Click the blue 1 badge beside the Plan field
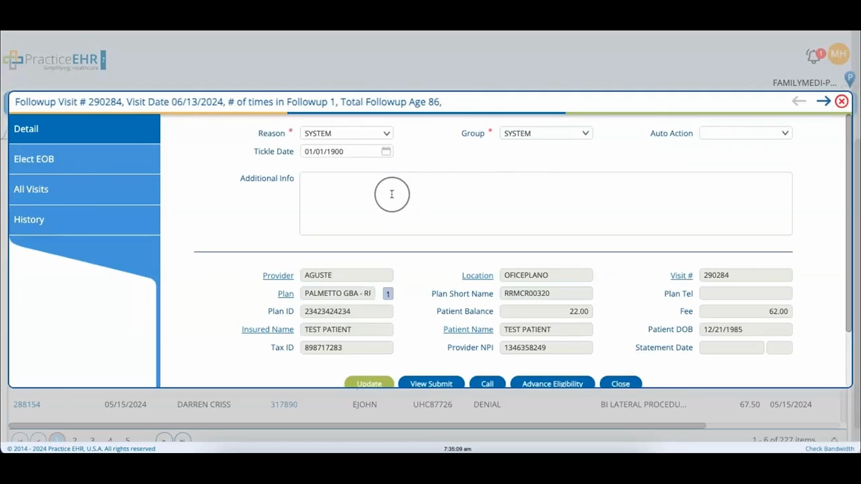This screenshot has width=861, height=484. [387, 294]
